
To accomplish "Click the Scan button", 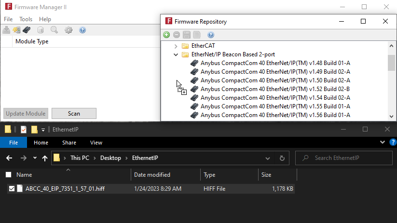I will 74,114.
